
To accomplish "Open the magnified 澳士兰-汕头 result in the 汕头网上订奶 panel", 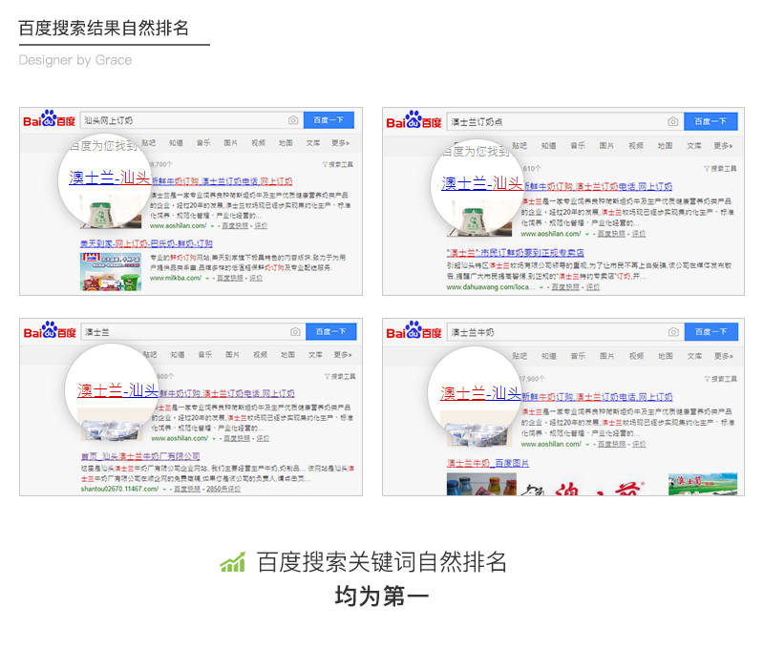I will pos(110,178).
